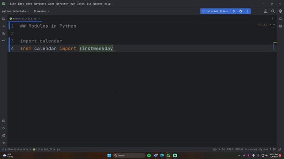Image resolution: width=284 pixels, height=159 pixels.
Task: Open Microsoft Edge from the taskbar
Action: (x=162, y=155)
